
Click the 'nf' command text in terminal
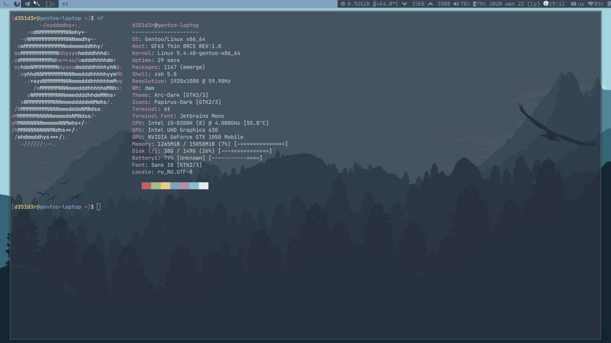coord(100,18)
